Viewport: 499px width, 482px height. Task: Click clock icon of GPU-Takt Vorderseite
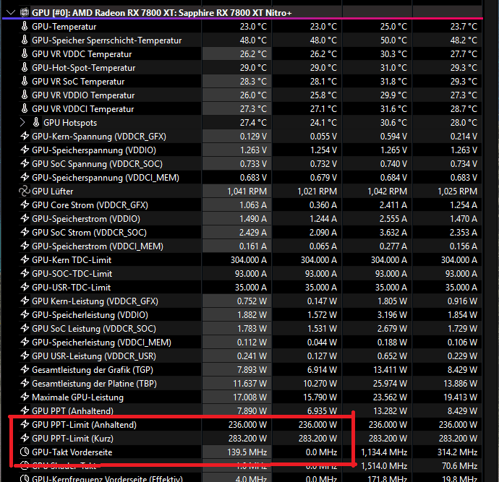click(25, 452)
